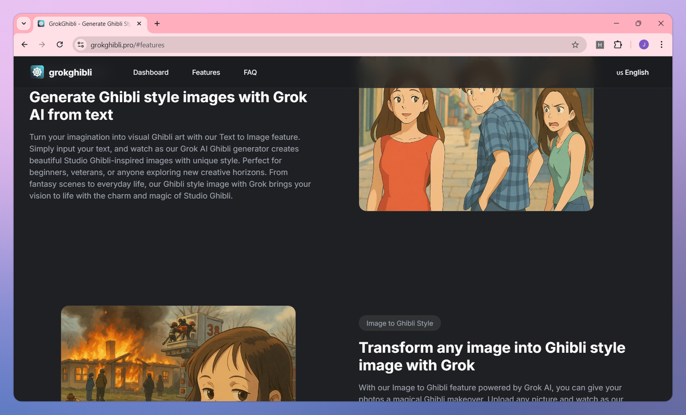This screenshot has height=415, width=686.
Task: Click the burning house Ghibli image
Action: coord(178,353)
